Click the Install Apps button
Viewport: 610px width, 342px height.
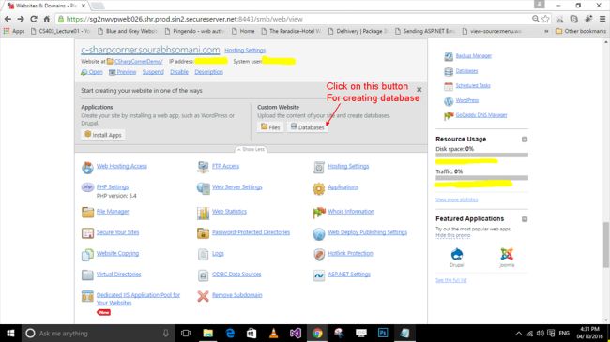[103, 135]
